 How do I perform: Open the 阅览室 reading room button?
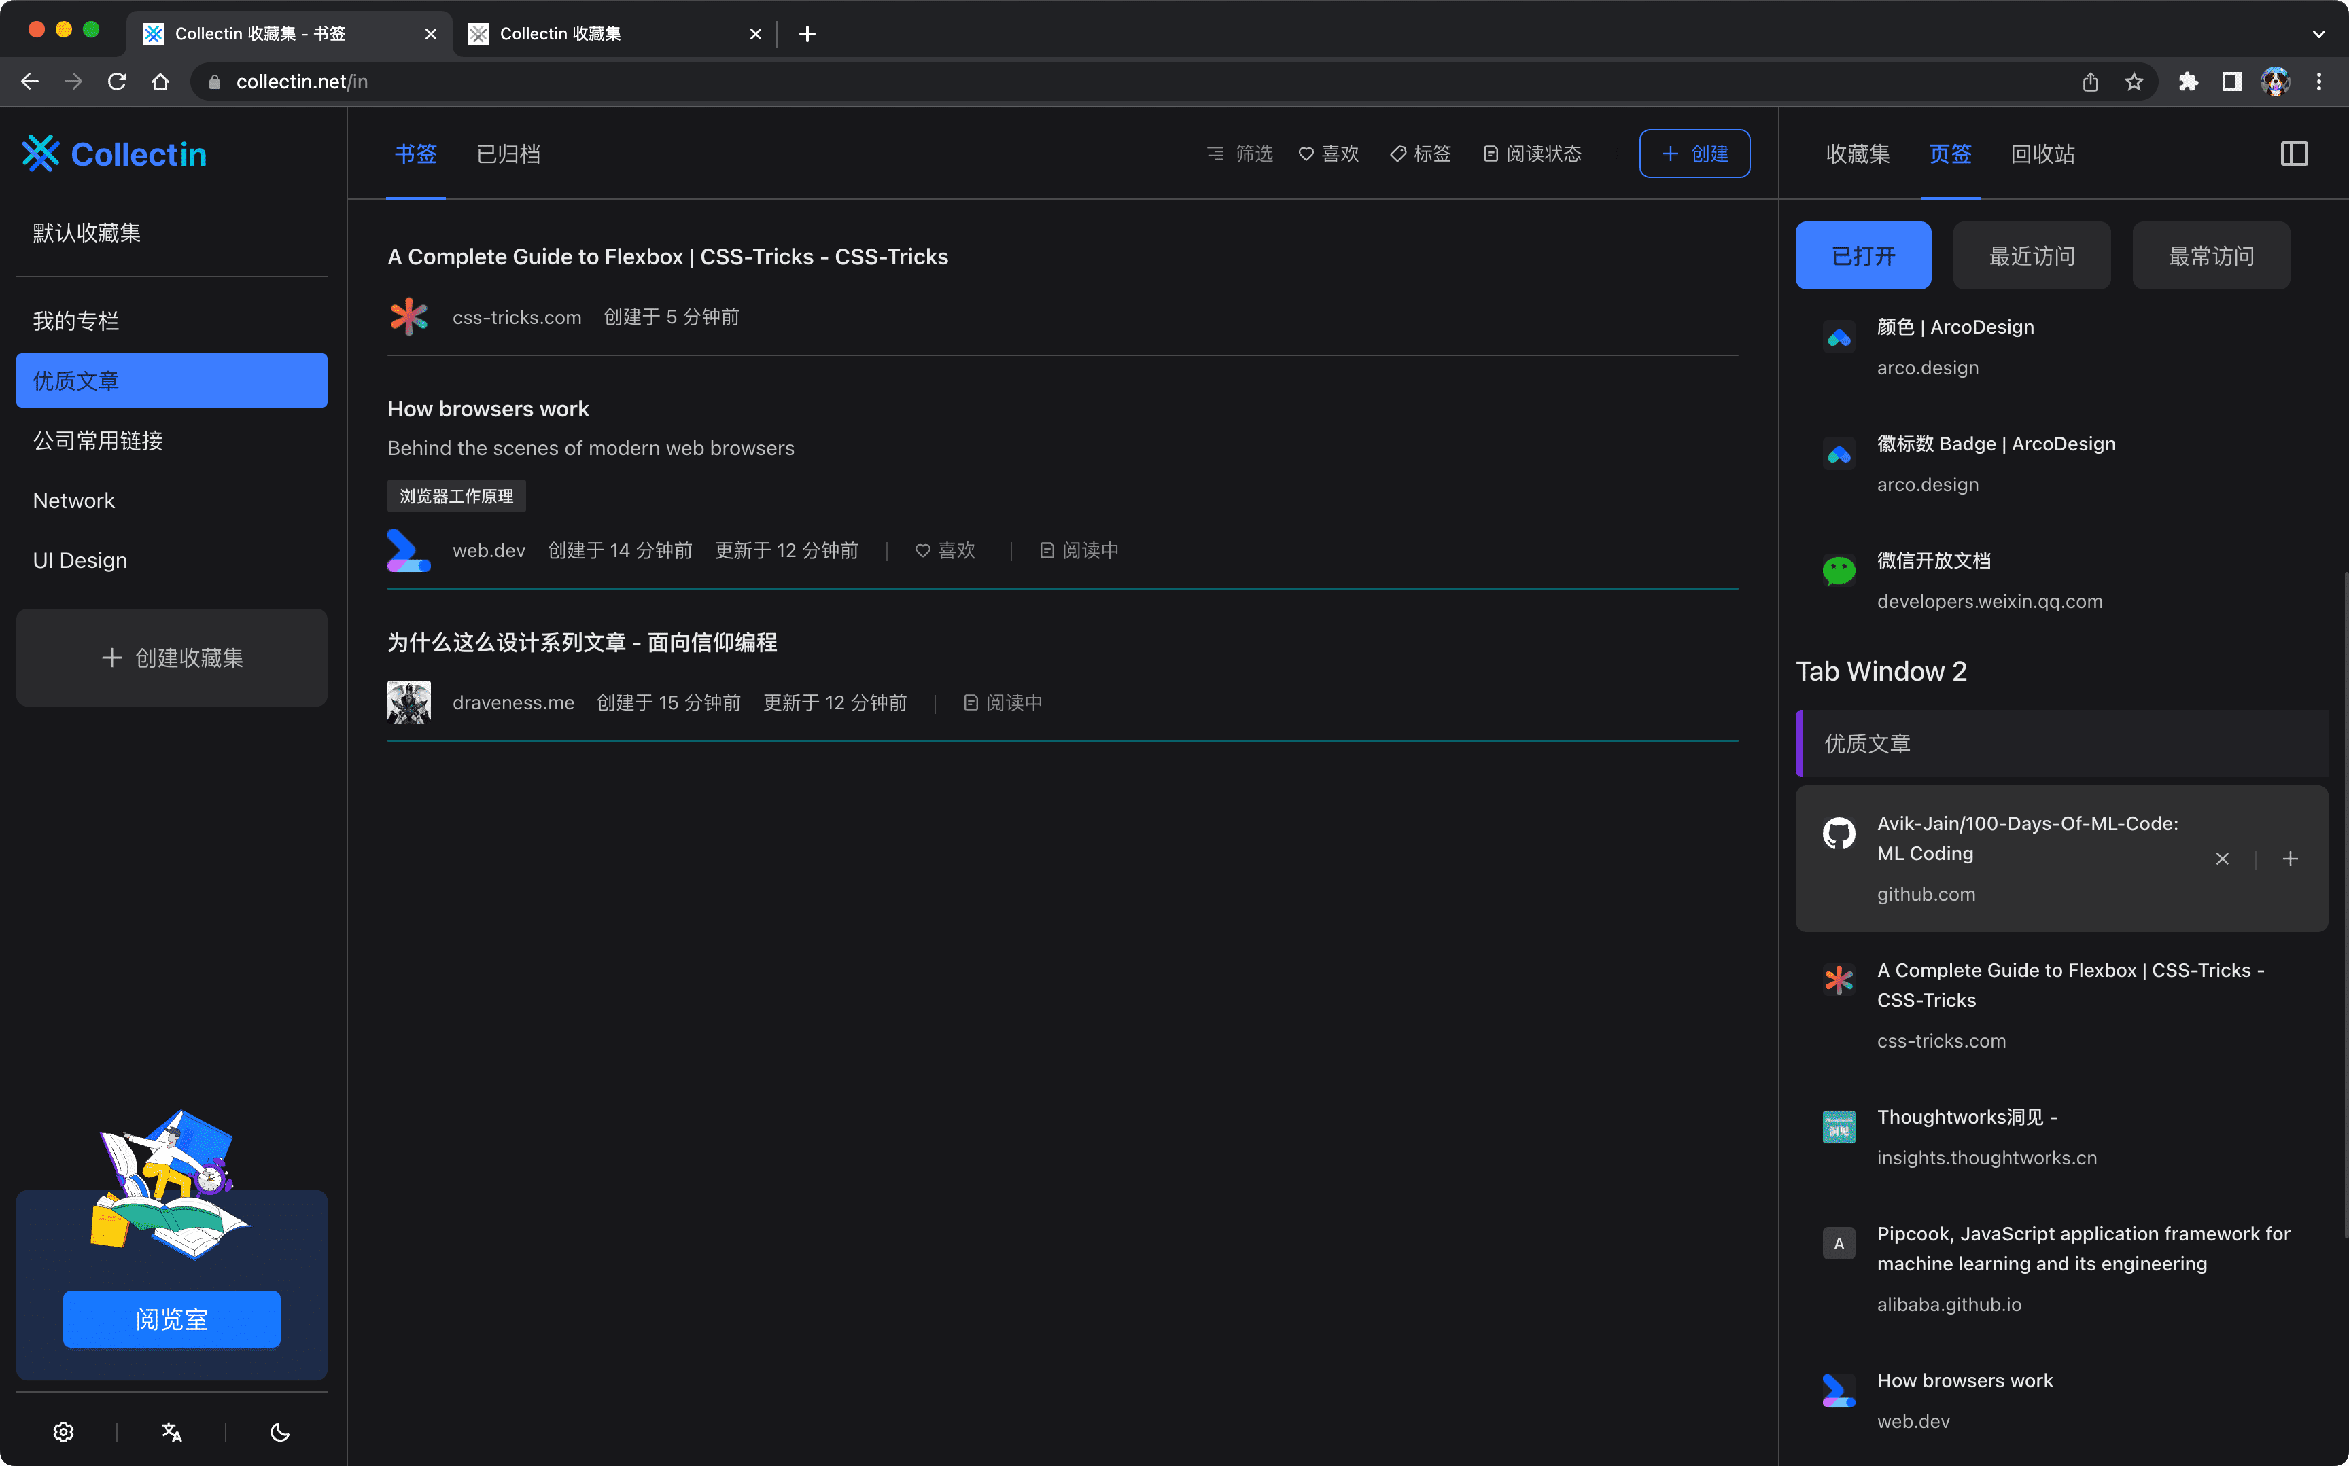[172, 1319]
